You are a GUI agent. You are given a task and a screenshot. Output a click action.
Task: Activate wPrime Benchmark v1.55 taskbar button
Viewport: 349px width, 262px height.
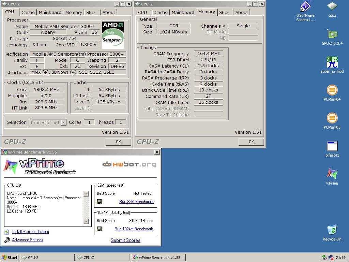click(158, 257)
